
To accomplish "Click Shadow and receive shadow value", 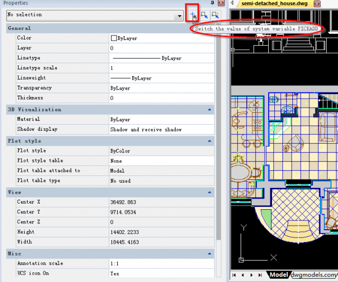I will (x=162, y=130).
